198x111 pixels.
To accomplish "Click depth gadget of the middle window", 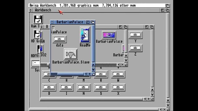I will 125,27.
